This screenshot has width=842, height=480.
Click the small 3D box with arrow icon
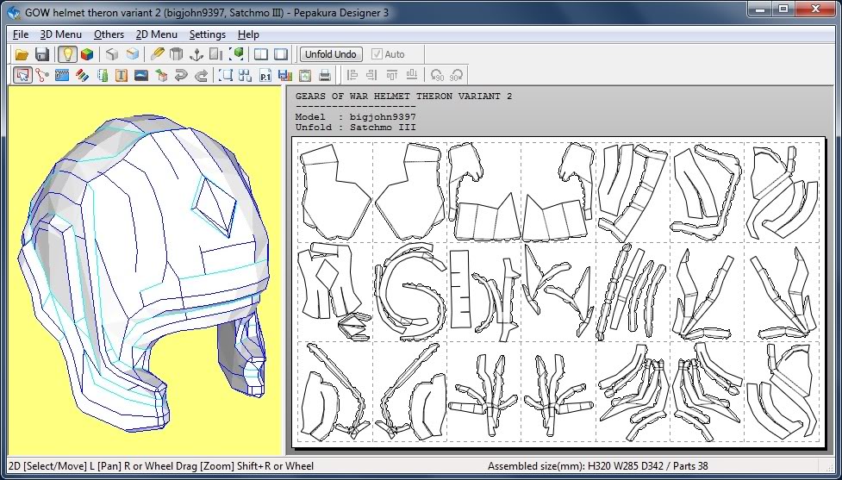pyautogui.click(x=161, y=75)
